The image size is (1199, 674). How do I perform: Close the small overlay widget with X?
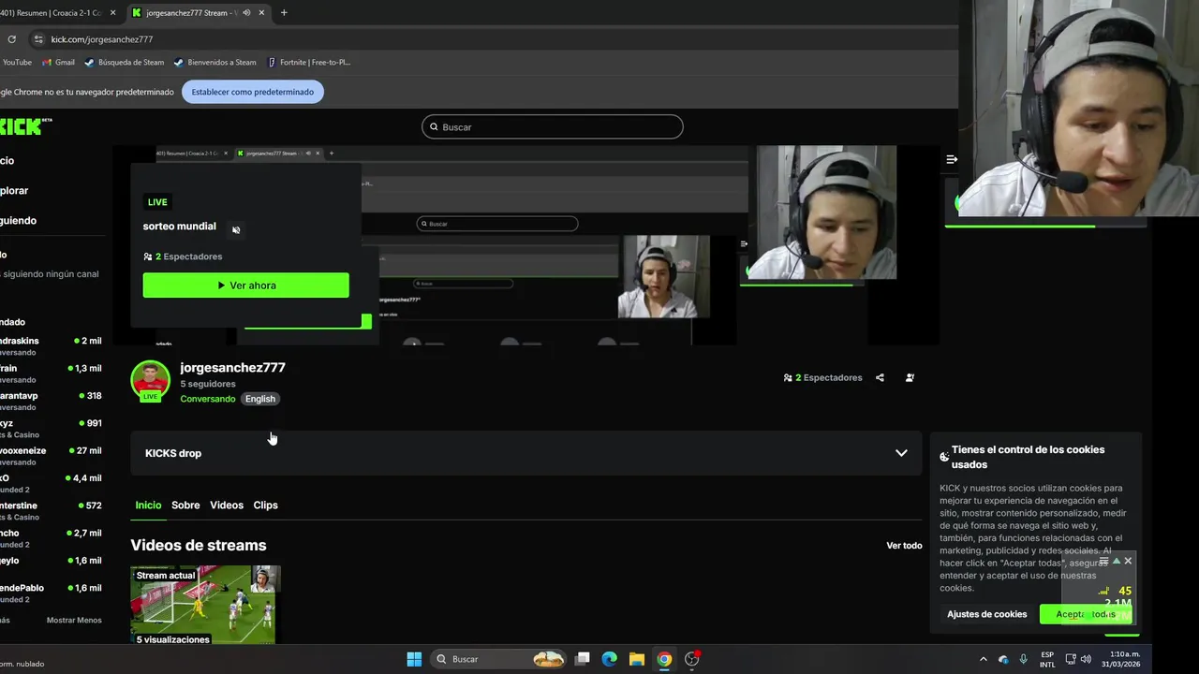pos(1128,561)
